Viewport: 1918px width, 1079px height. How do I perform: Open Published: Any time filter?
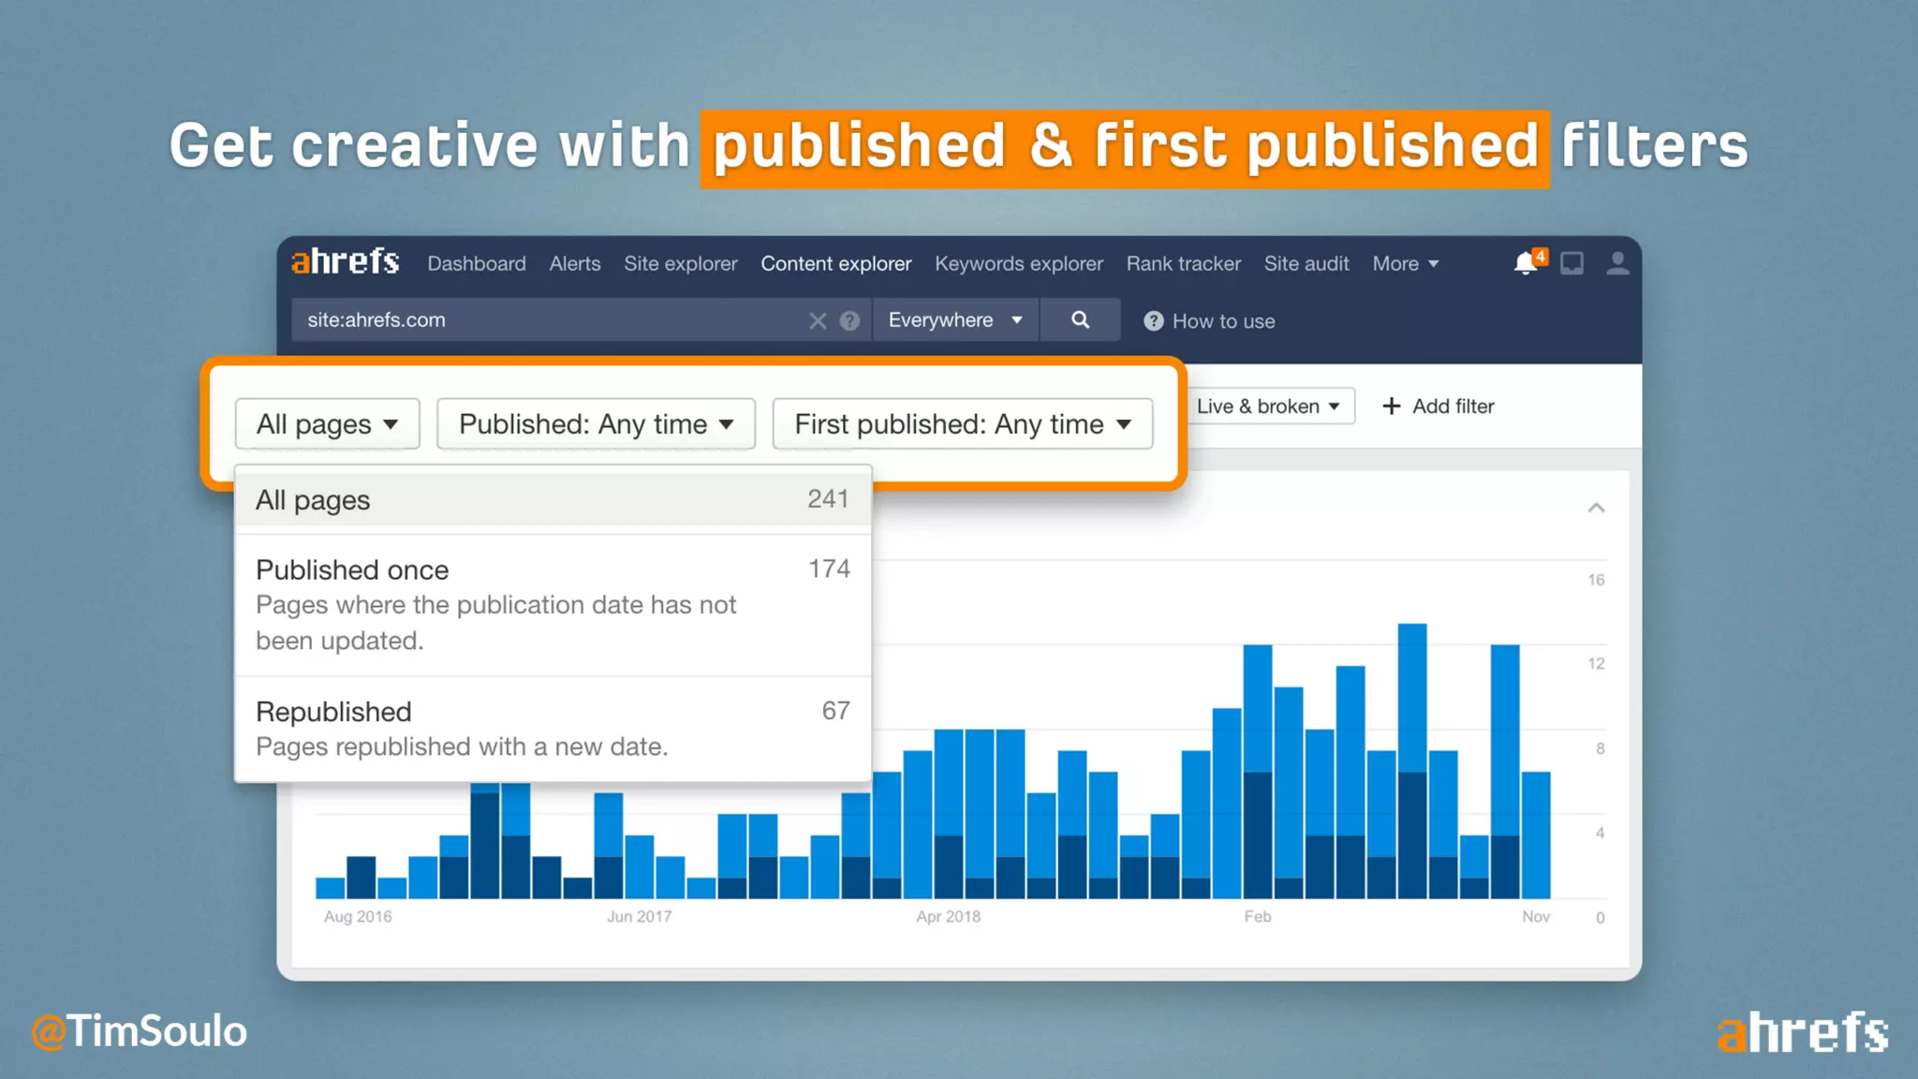(596, 424)
